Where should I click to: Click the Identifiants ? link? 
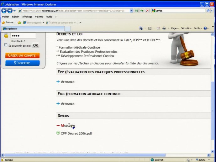click(18, 41)
